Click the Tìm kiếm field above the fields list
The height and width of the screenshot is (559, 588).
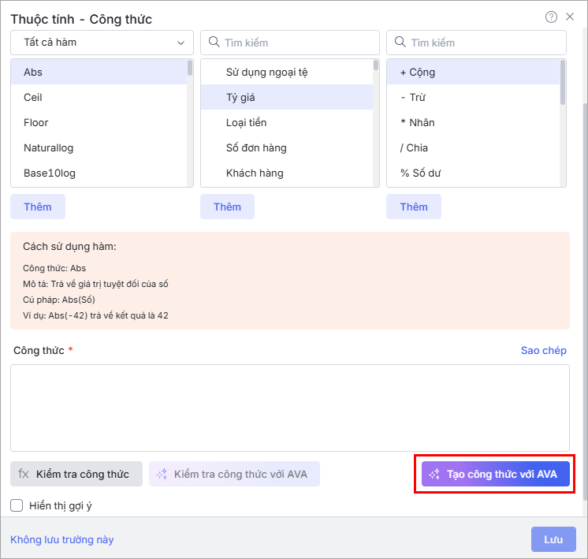point(290,43)
